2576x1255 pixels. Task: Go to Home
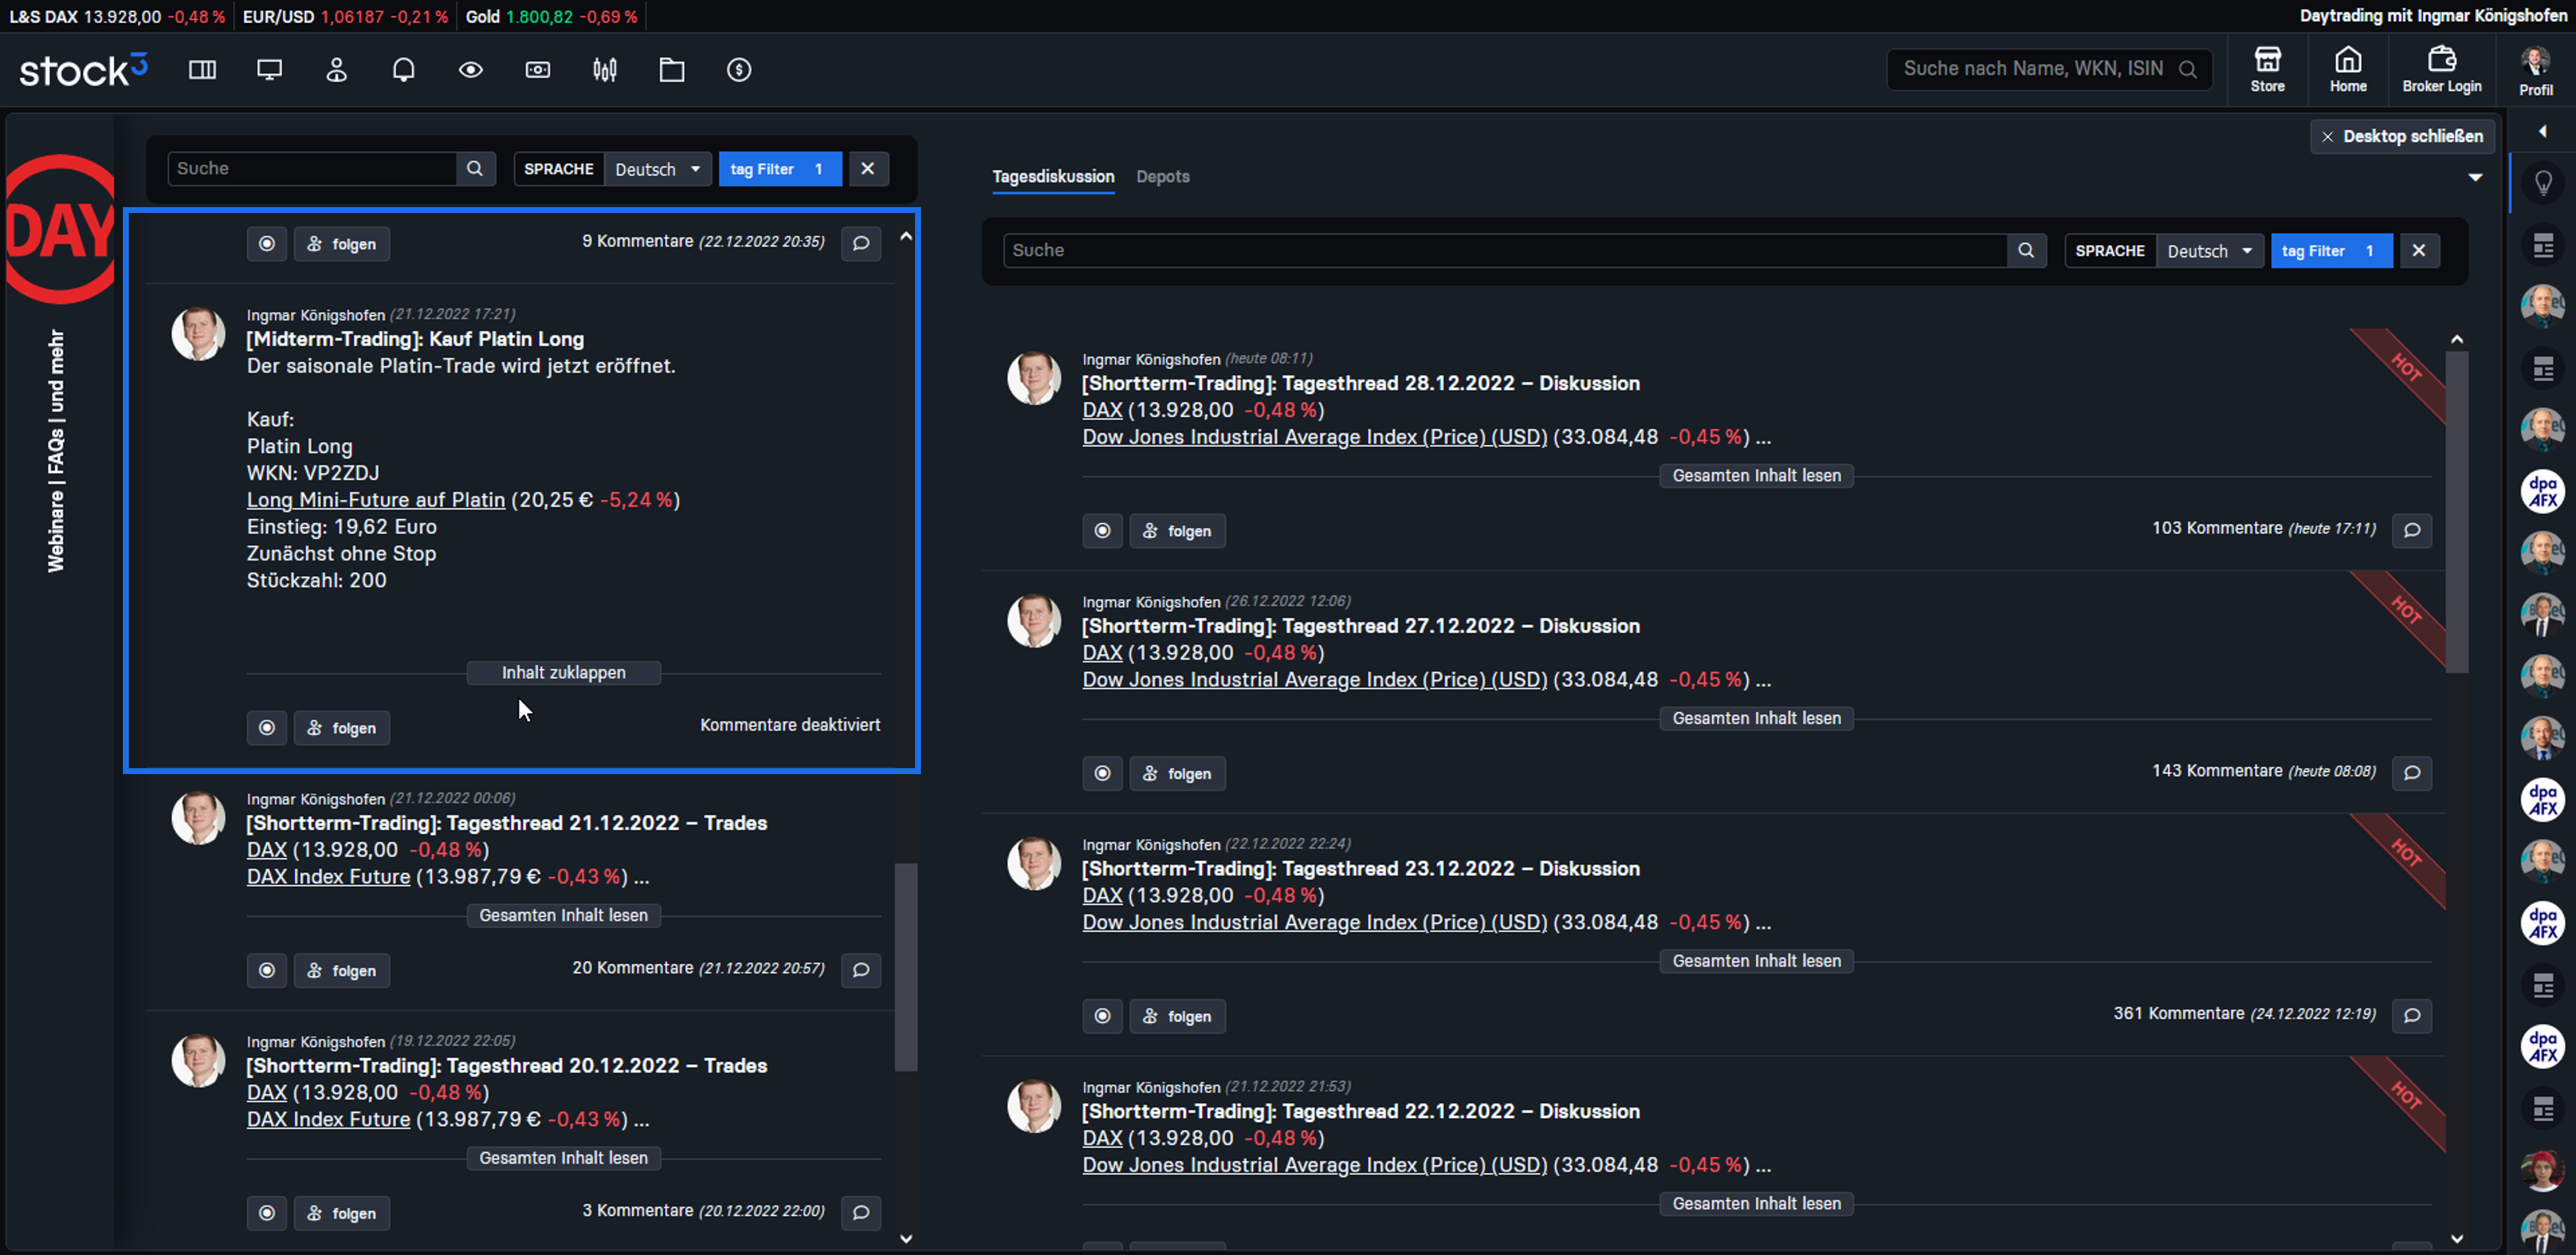point(2348,70)
